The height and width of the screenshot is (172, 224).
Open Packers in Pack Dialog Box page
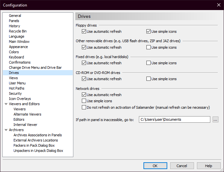point(34,145)
